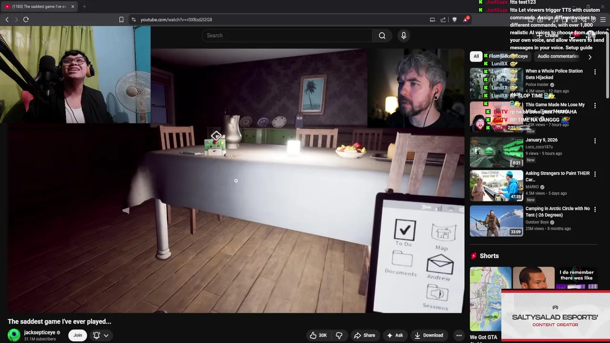The width and height of the screenshot is (610, 343).
Task: Click the To Do checkmark icon in video
Action: click(405, 230)
